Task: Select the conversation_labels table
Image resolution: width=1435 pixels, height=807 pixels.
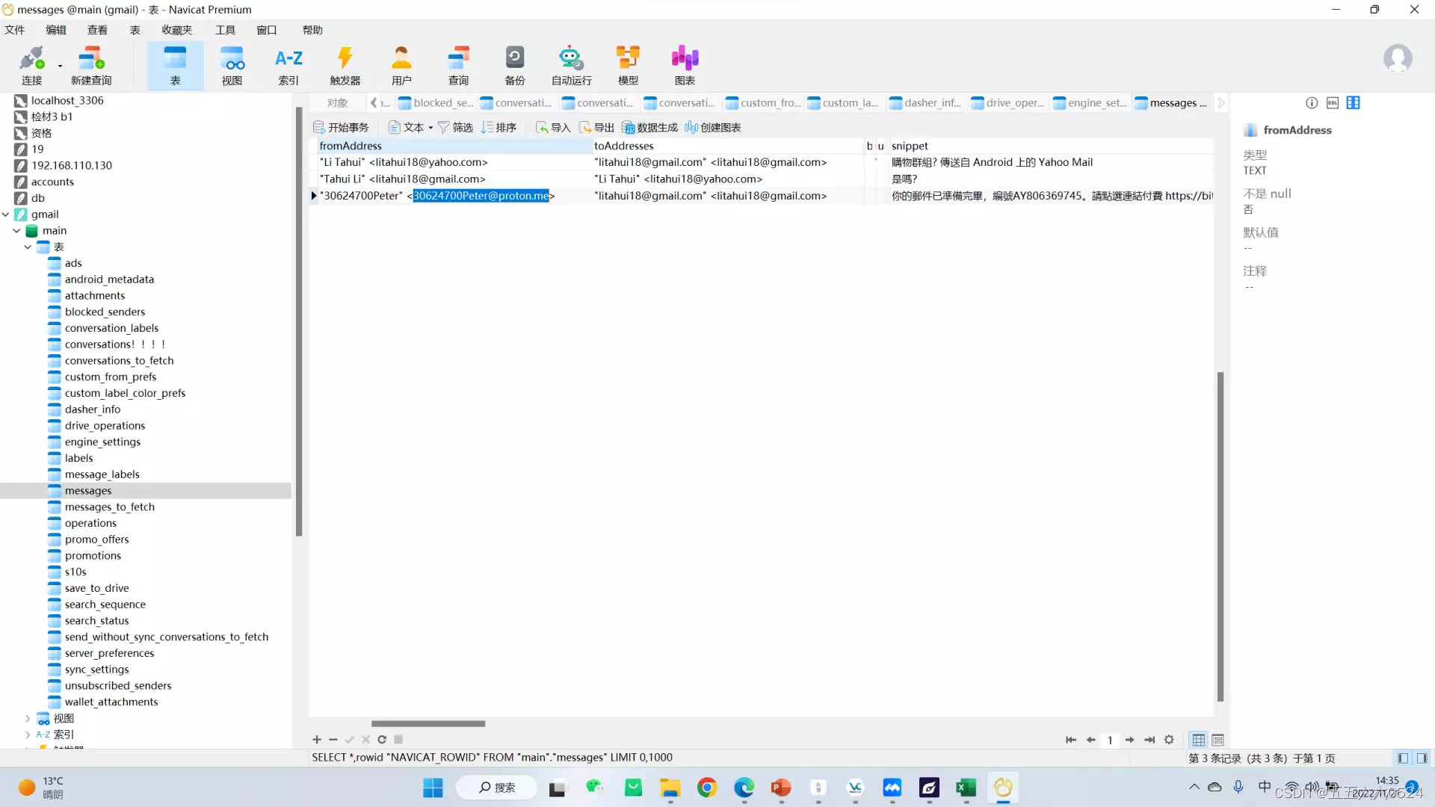Action: pyautogui.click(x=111, y=328)
